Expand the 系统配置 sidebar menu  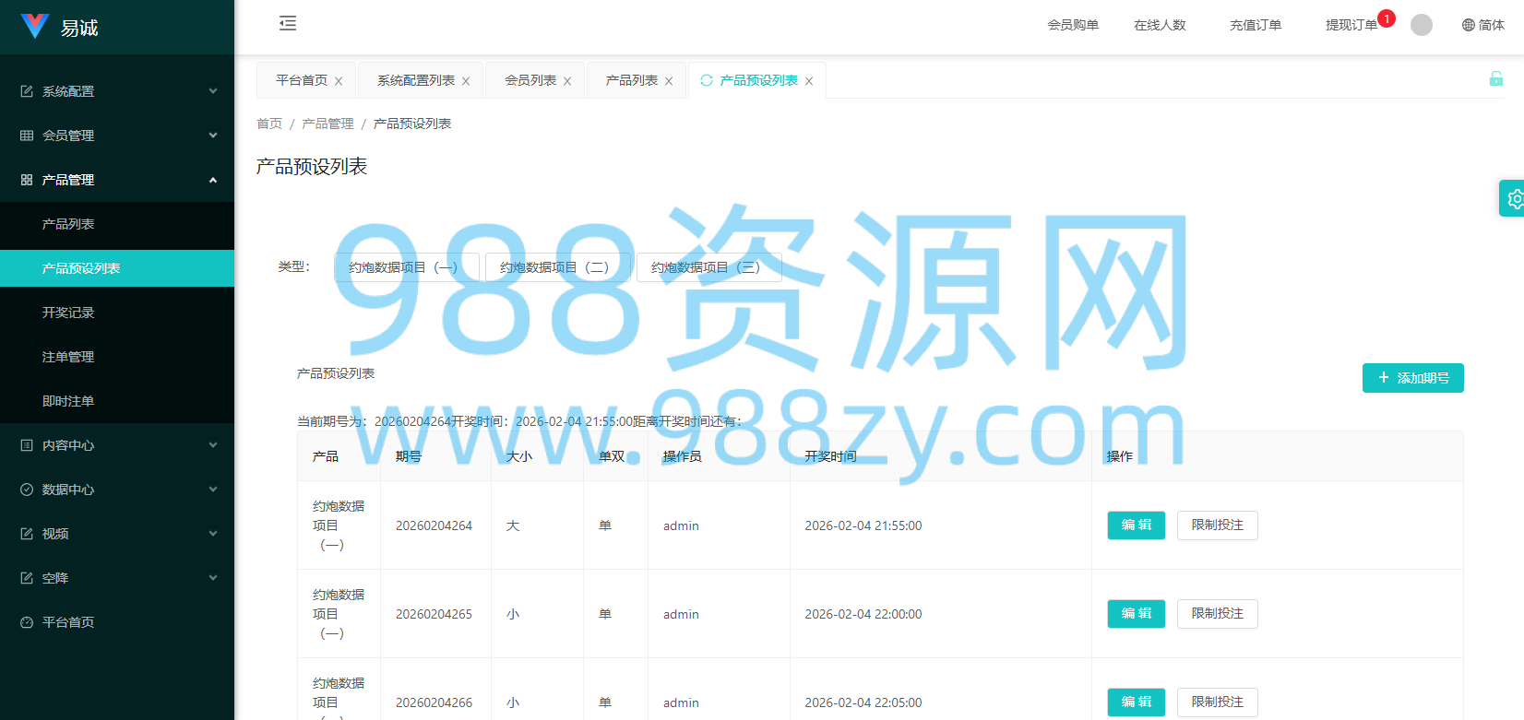[117, 91]
